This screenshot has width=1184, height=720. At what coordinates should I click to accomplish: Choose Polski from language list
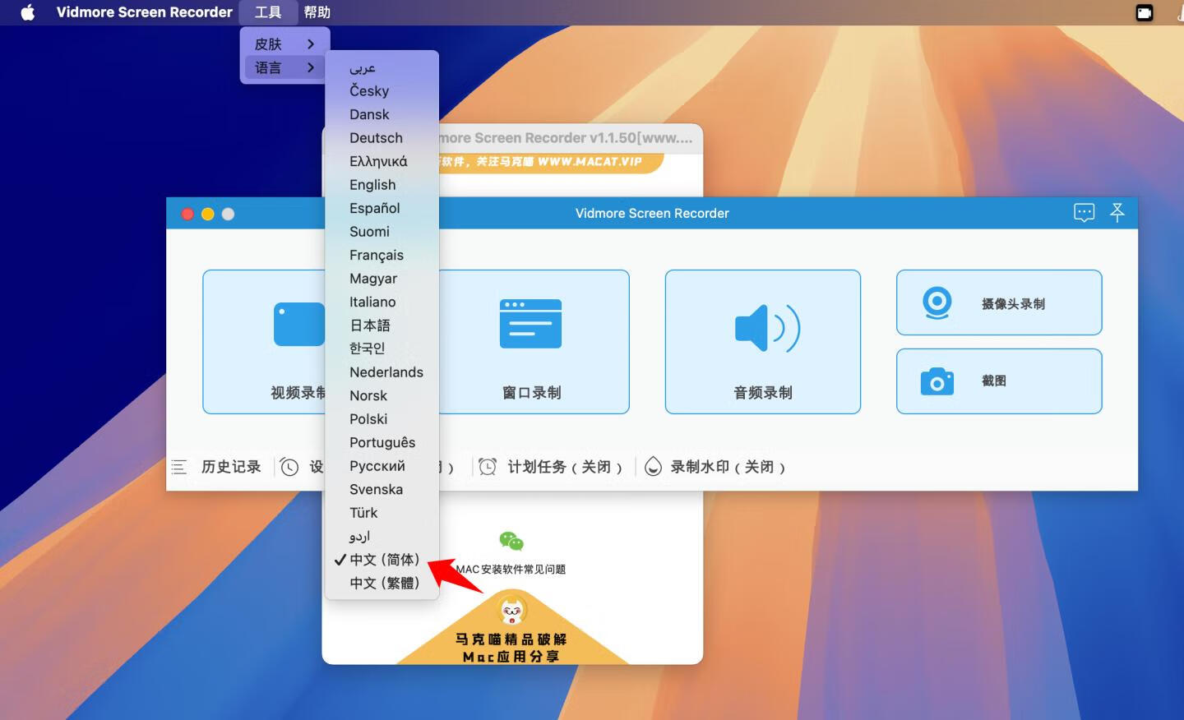click(x=382, y=419)
